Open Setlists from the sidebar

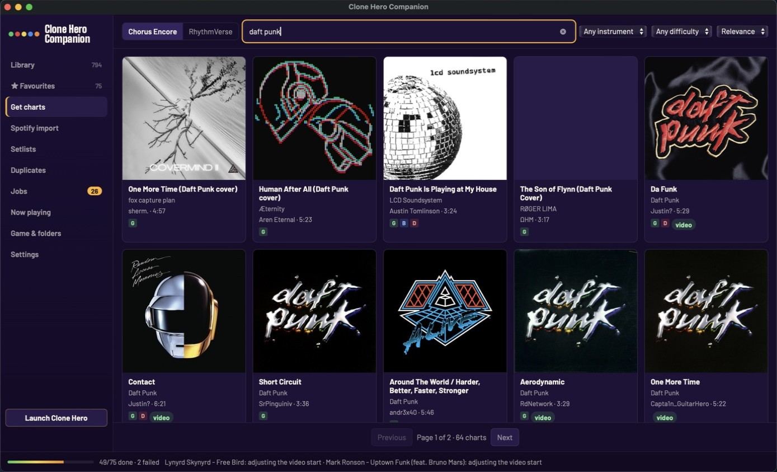[56, 149]
